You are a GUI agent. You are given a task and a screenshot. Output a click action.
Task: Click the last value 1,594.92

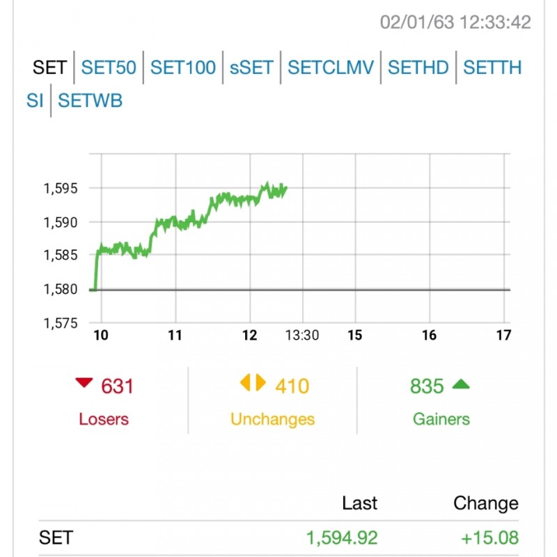[342, 538]
